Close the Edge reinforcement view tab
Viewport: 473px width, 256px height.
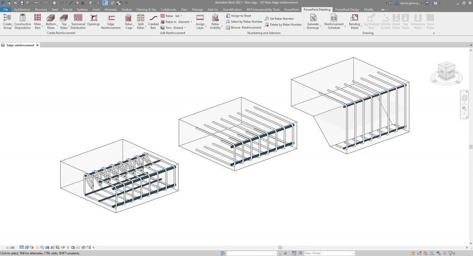(x=37, y=45)
